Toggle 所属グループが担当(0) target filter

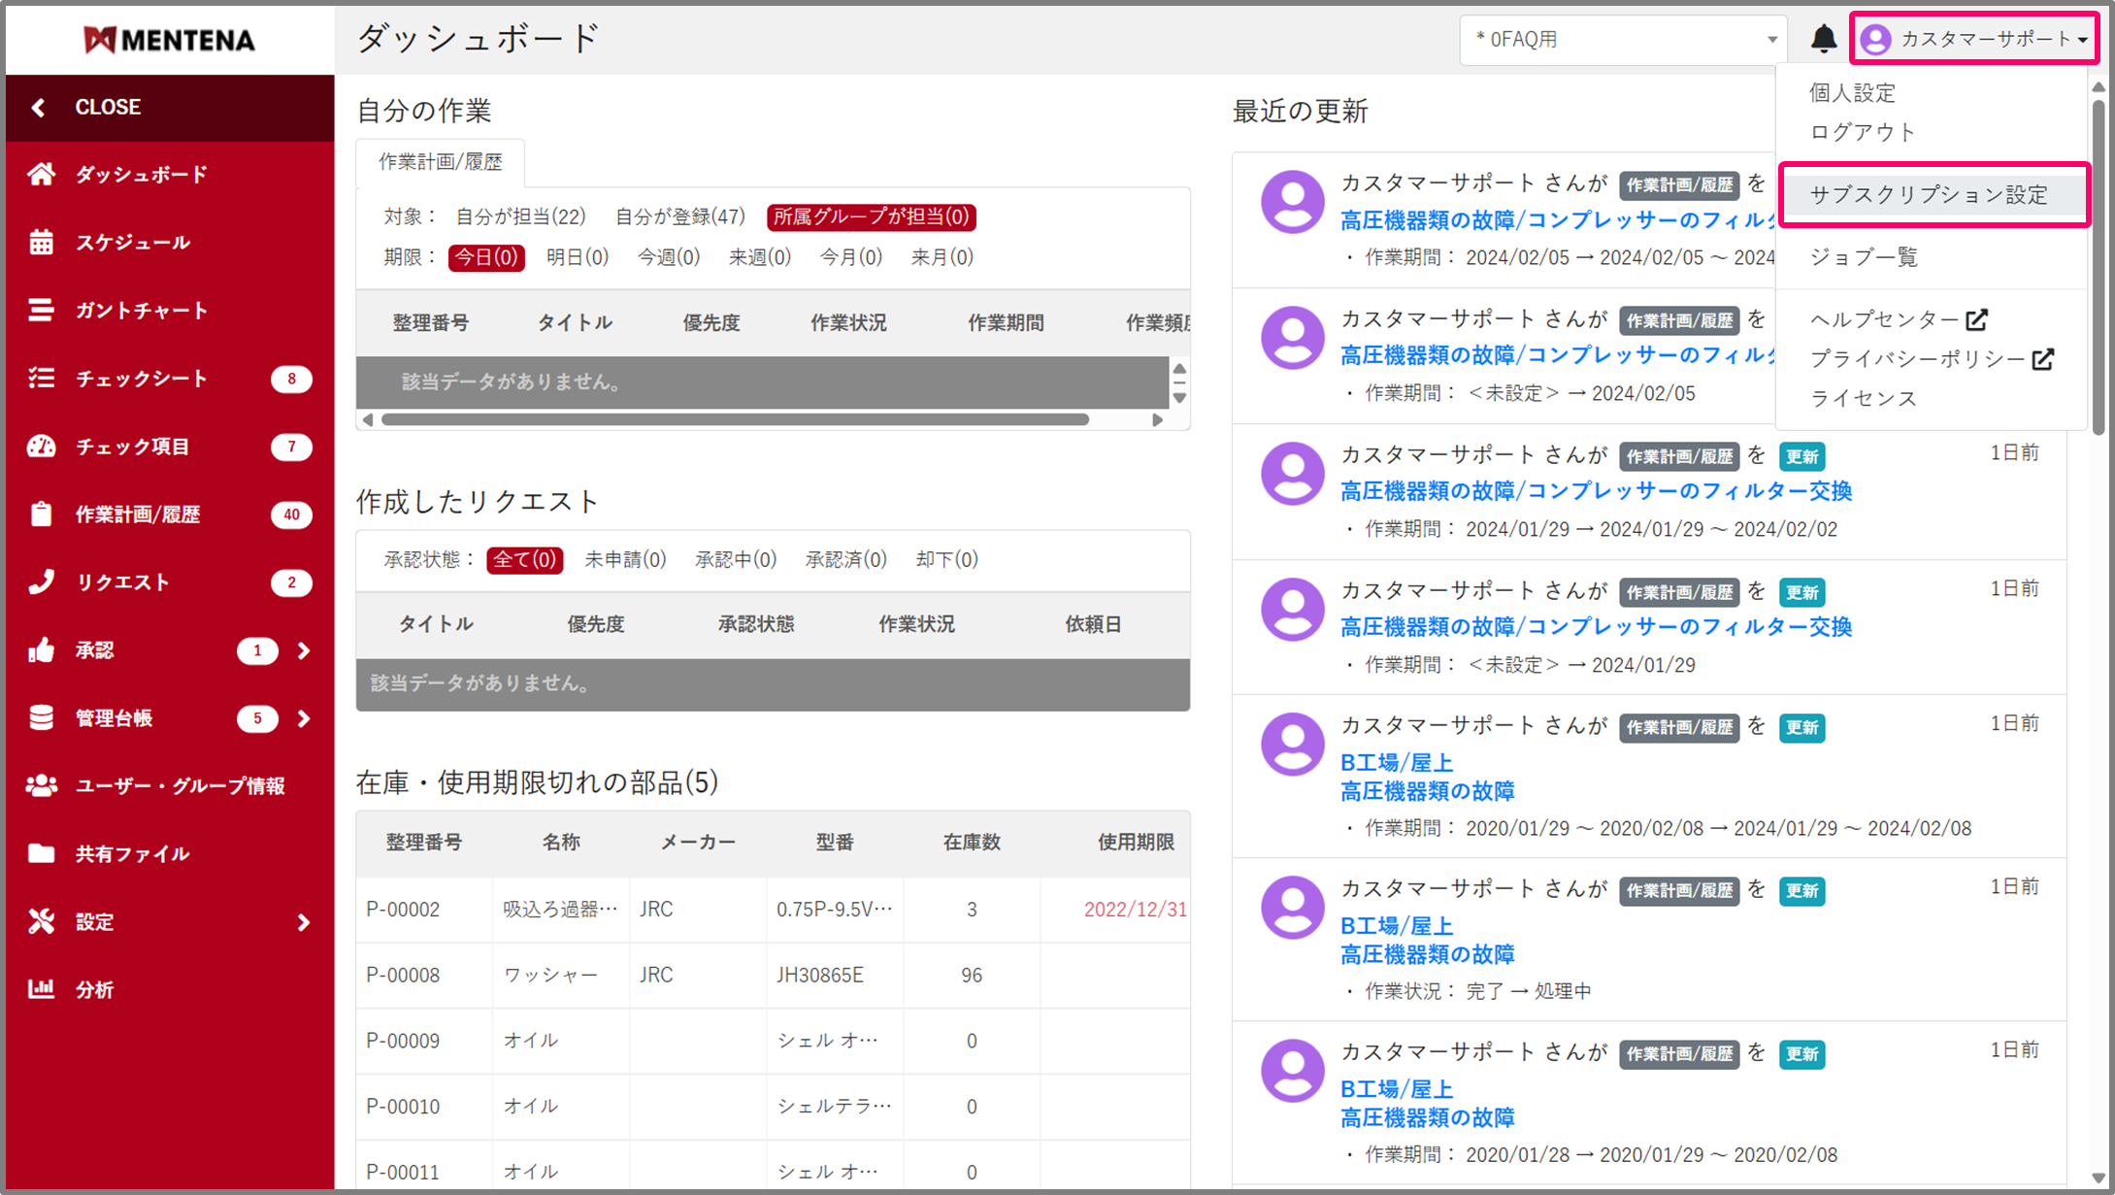[871, 216]
